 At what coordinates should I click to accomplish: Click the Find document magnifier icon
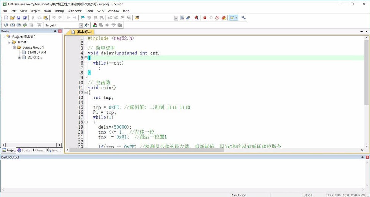pyautogui.click(x=182, y=18)
